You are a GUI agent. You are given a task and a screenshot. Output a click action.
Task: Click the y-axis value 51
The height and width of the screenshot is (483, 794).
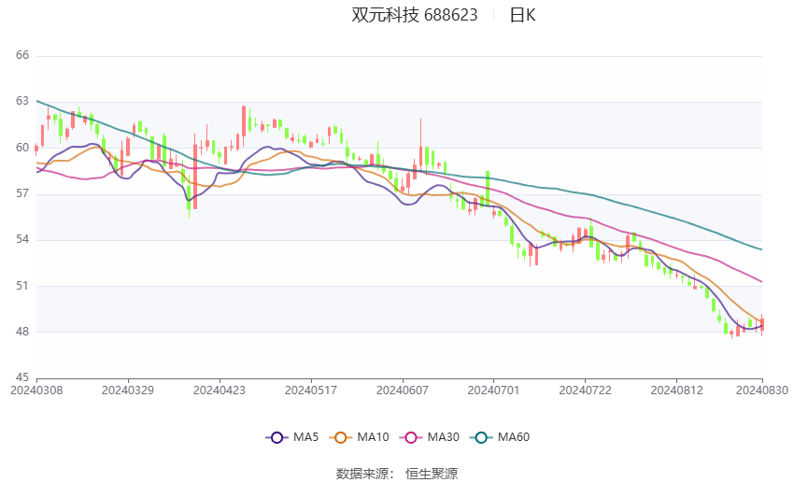[22, 286]
